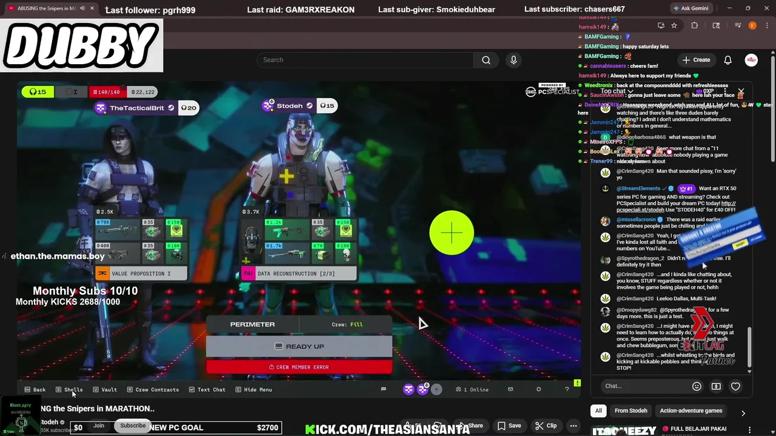Open the Chrome three-dot menu
The image size is (776, 436).
tap(766, 25)
